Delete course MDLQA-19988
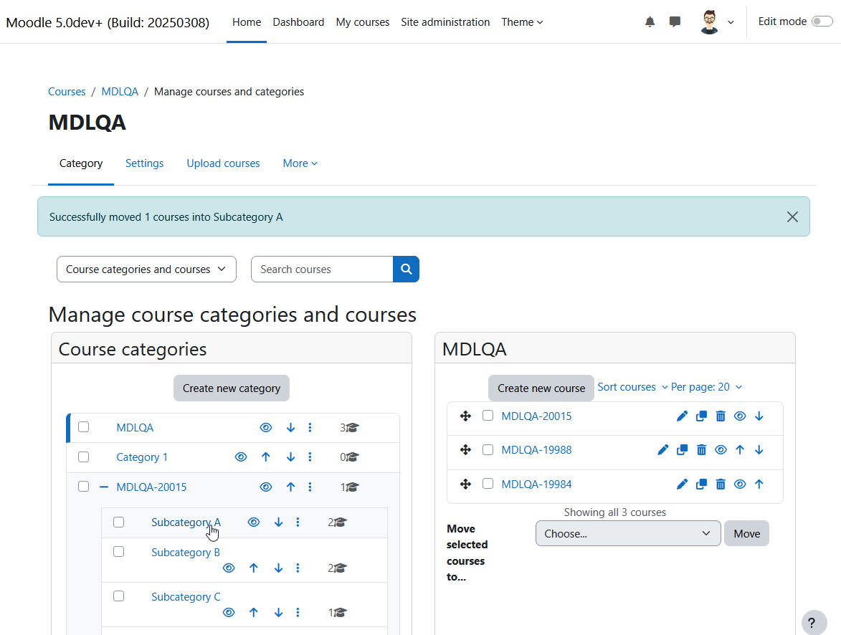This screenshot has height=635, width=841. pyautogui.click(x=701, y=450)
